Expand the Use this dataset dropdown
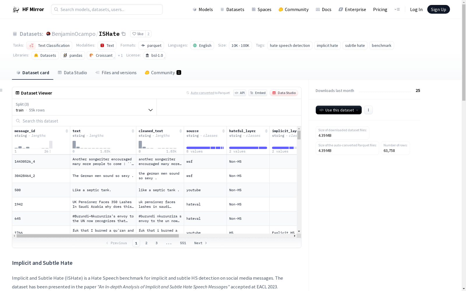 339,110
